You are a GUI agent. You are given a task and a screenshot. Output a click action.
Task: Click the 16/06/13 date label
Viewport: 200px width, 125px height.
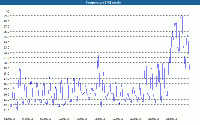(x=100, y=119)
